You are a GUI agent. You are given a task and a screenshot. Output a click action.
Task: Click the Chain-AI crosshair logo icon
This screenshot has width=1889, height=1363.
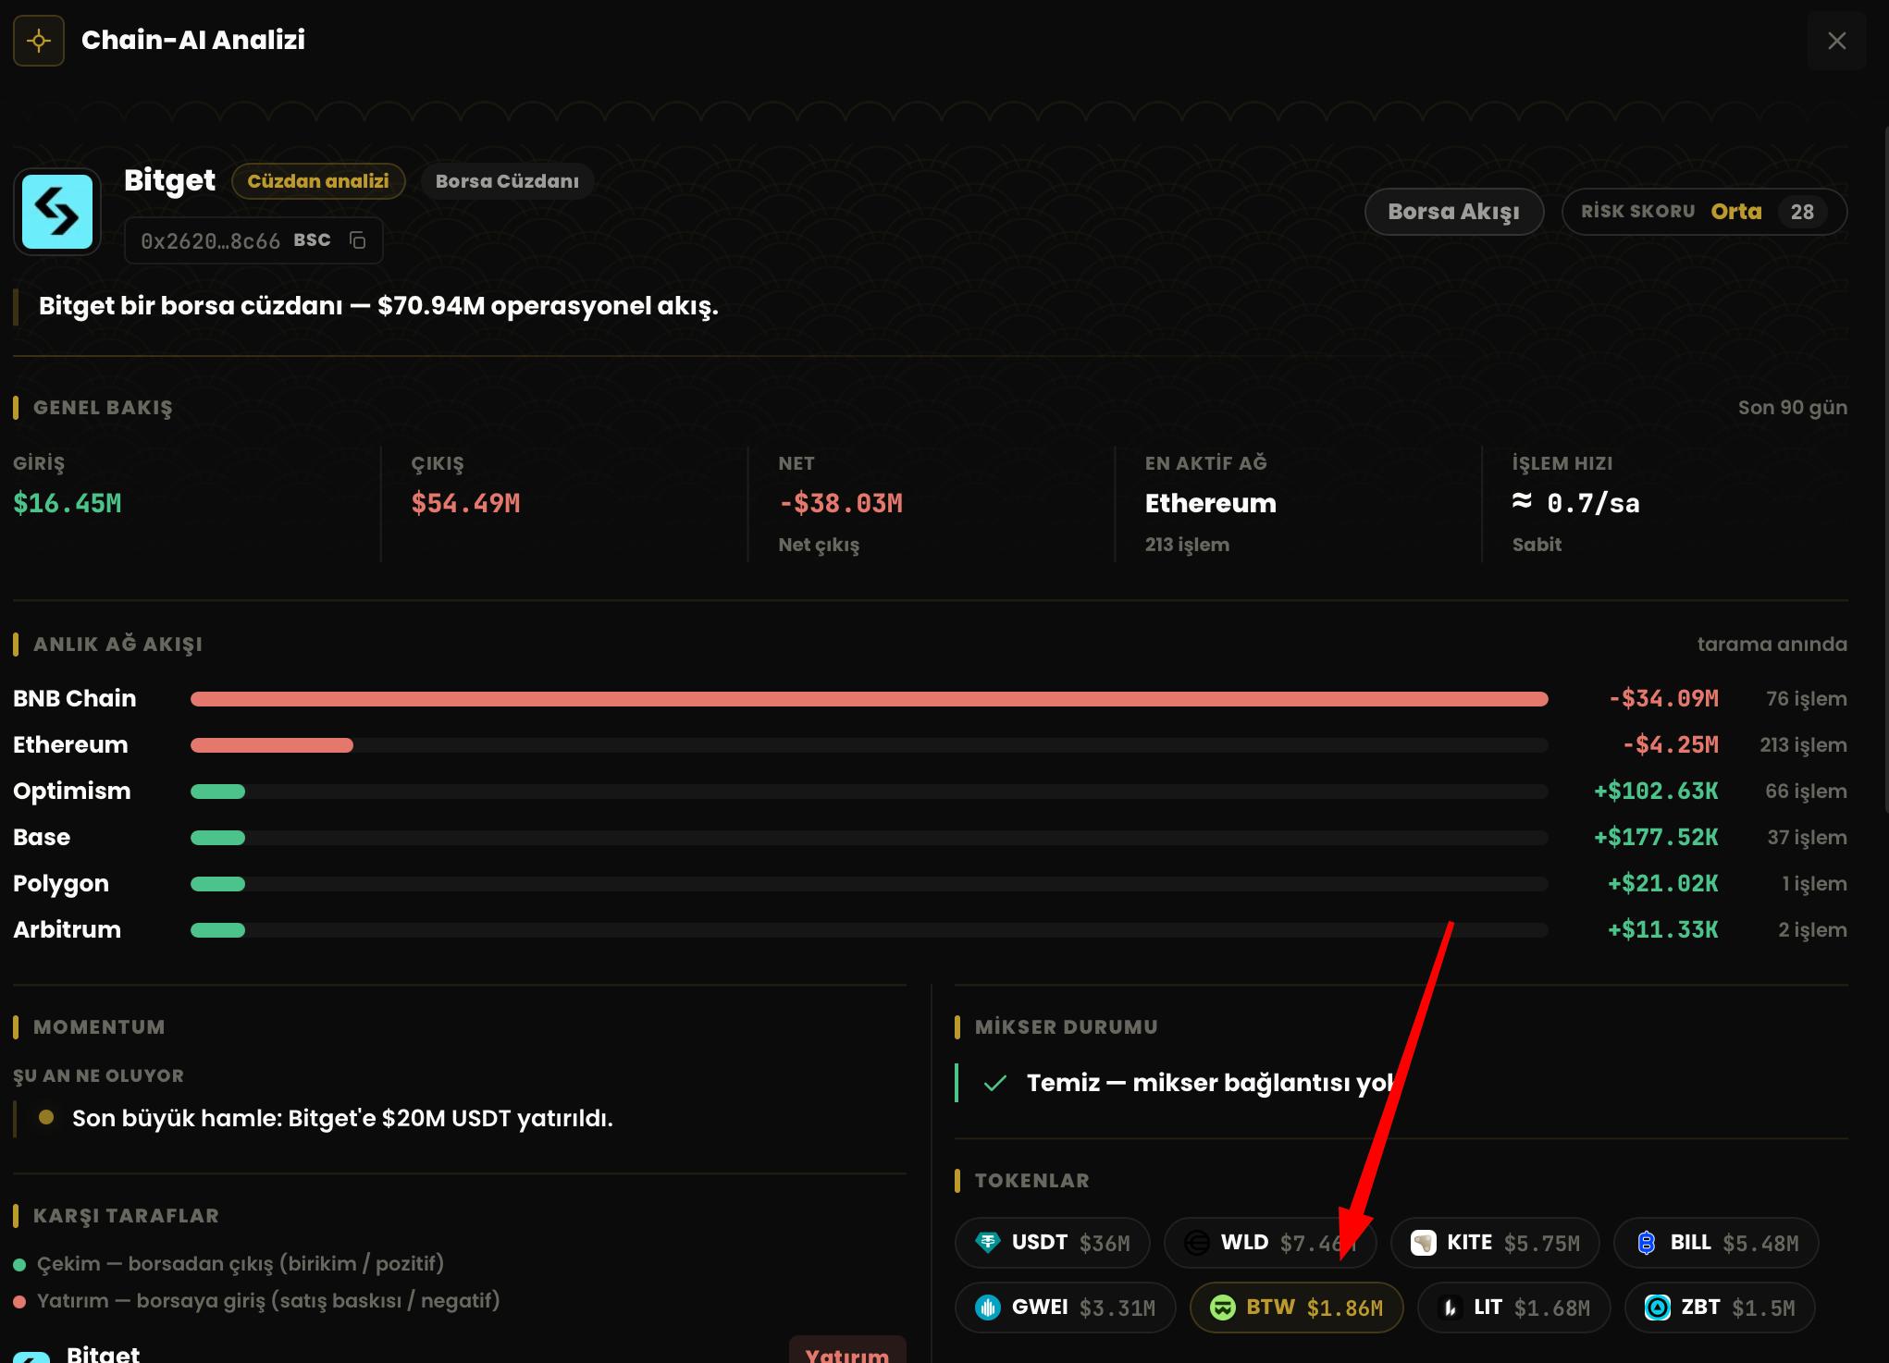(39, 41)
